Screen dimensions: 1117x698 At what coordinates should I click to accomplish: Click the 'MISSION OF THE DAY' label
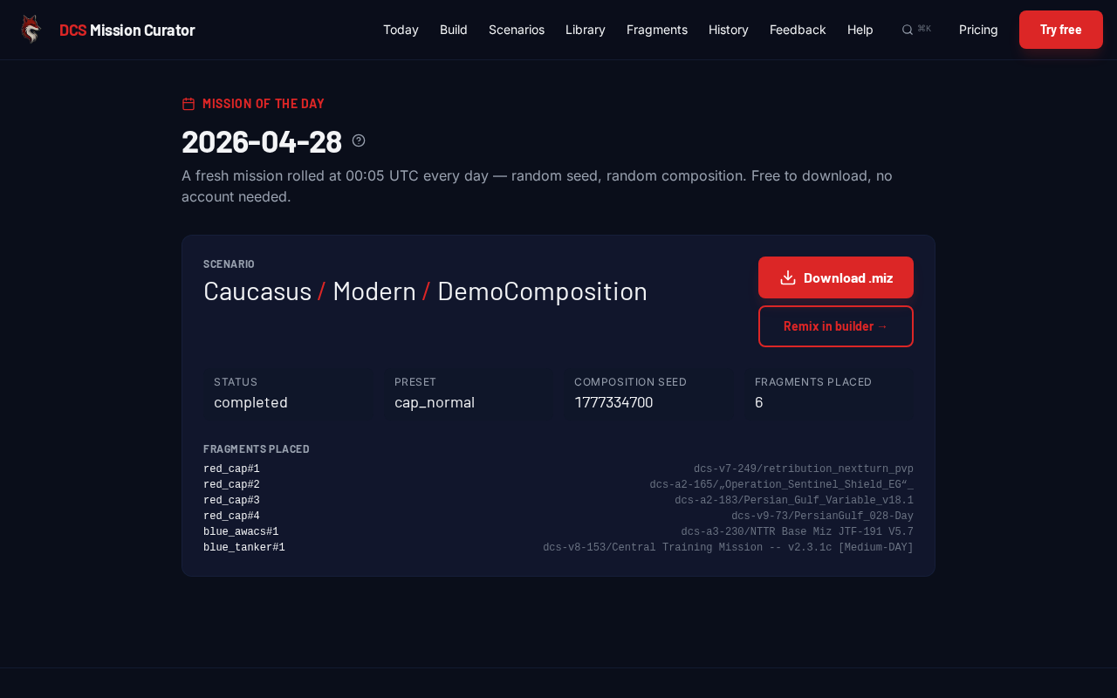(x=264, y=104)
